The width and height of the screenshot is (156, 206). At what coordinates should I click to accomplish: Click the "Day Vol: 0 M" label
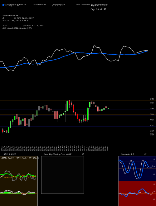(98, 9)
